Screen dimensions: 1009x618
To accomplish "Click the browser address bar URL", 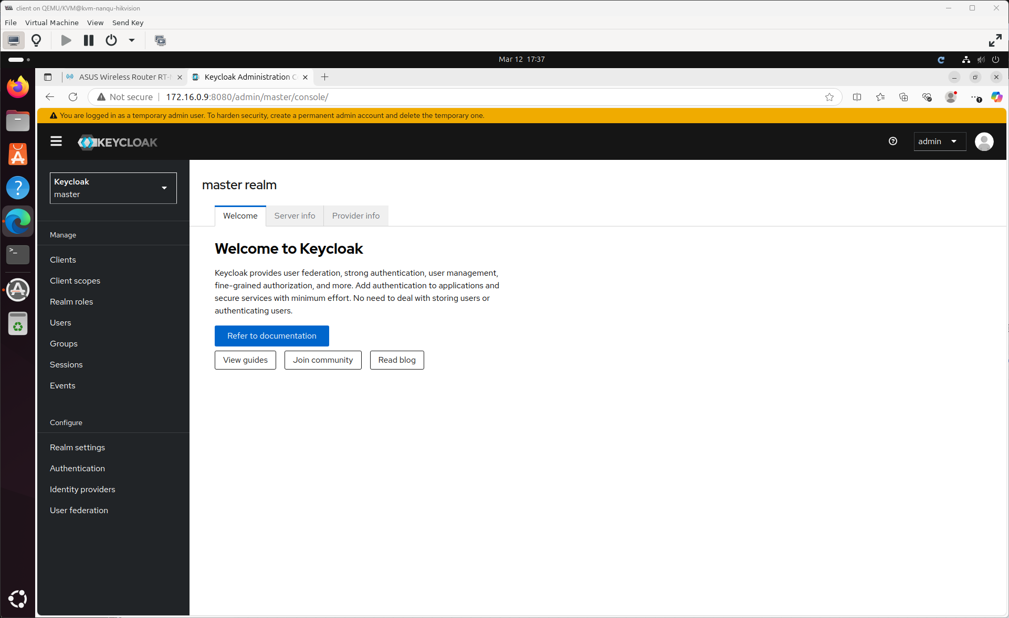I will 247,97.
